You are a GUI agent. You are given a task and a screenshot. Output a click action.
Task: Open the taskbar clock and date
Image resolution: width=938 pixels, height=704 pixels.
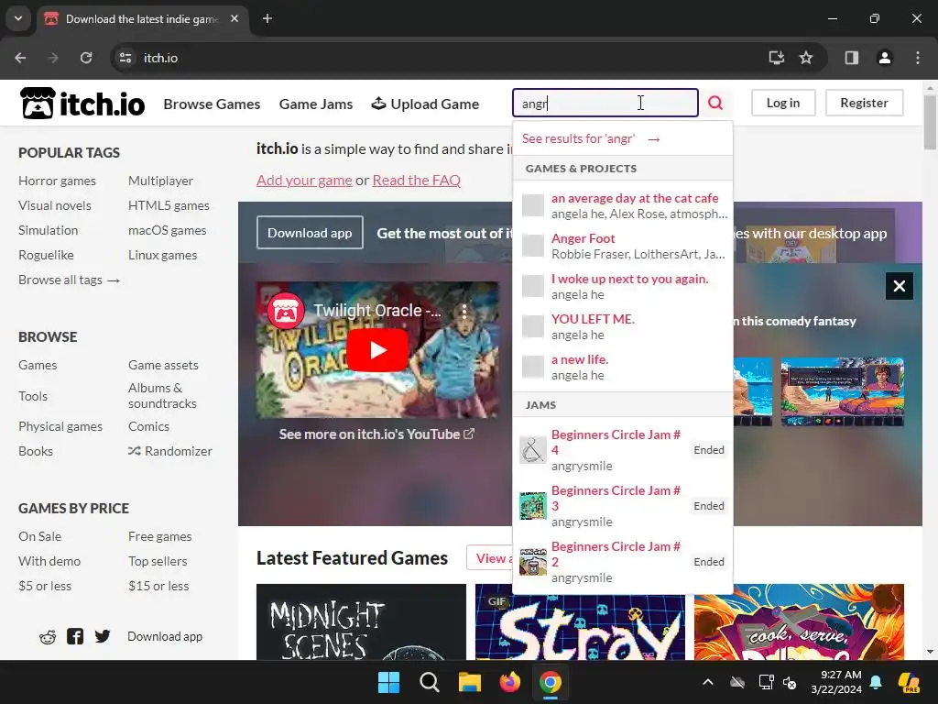836,682
